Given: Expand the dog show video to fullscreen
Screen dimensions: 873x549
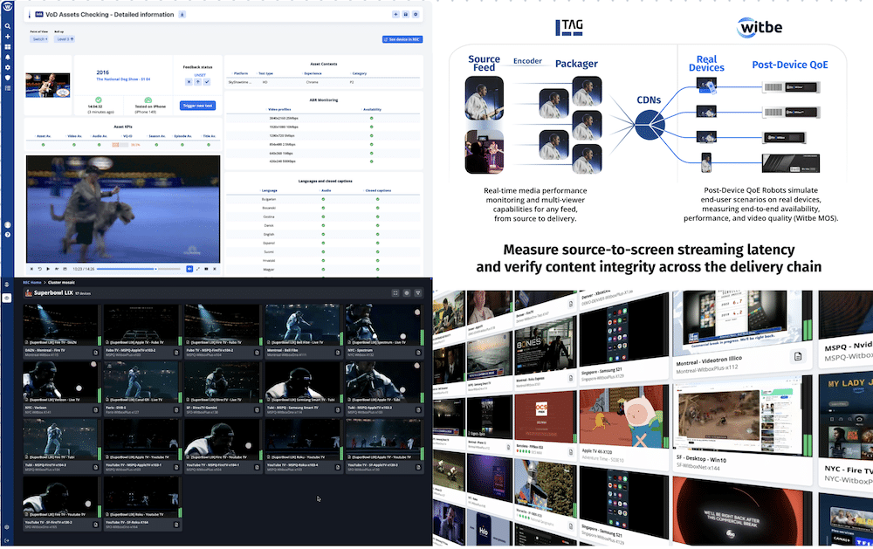Looking at the screenshot, I should point(197,269).
